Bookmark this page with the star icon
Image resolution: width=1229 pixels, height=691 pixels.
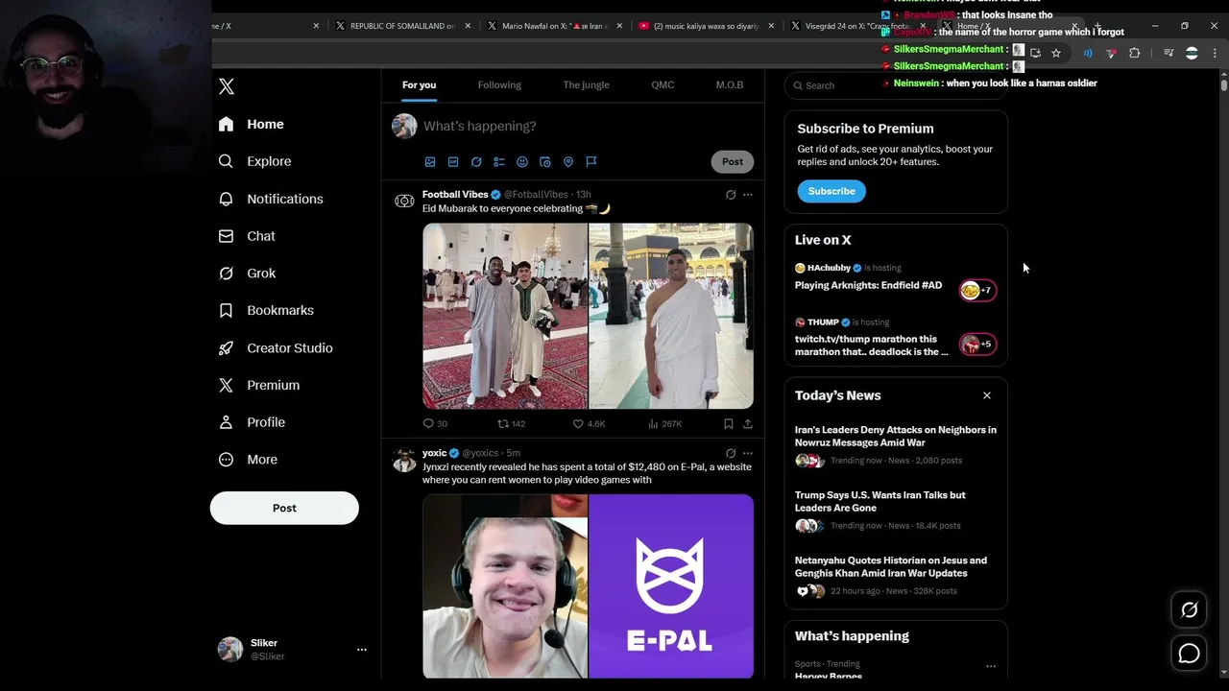1056,53
